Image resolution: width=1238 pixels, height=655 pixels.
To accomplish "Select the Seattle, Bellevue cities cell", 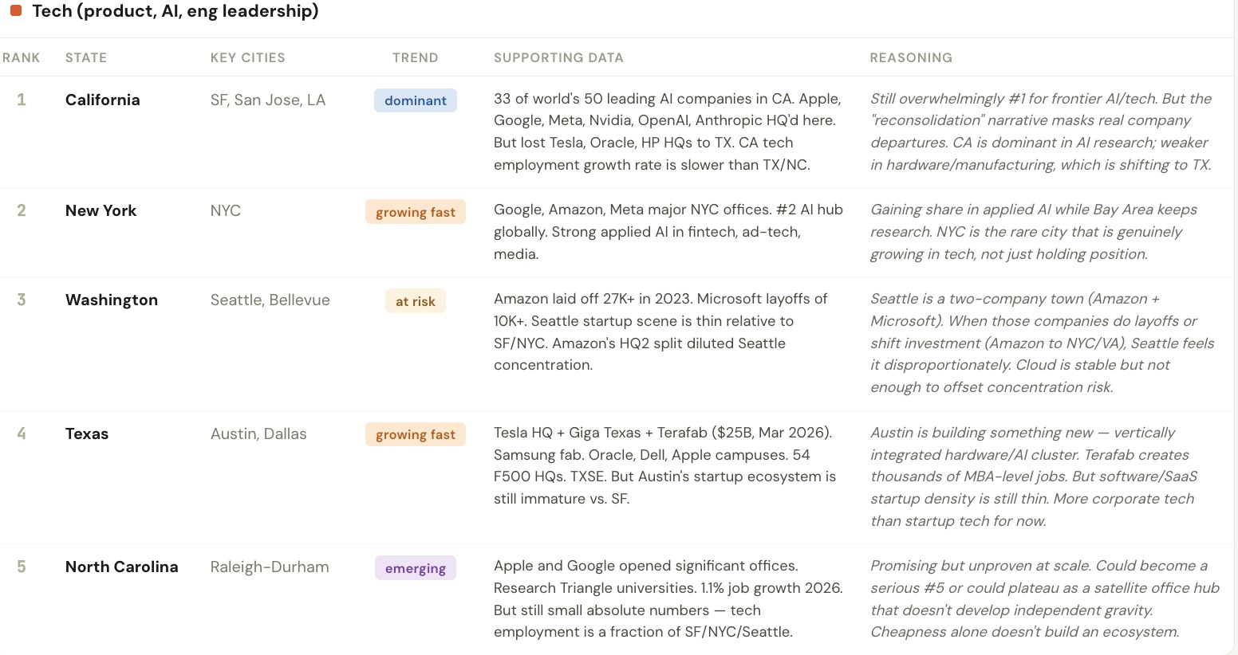I will click(270, 300).
